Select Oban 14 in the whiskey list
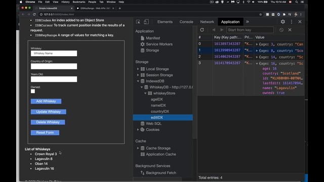This screenshot has height=182, width=324. pos(41,164)
